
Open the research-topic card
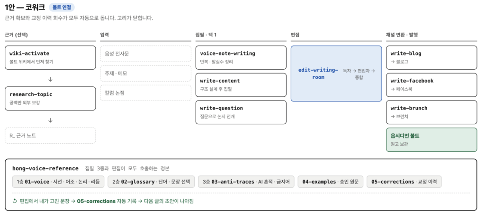click(x=50, y=99)
